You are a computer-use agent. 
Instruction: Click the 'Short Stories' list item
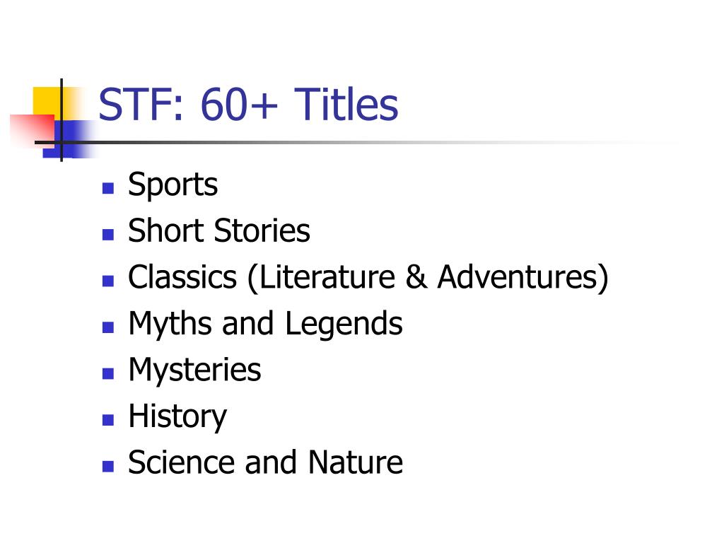[x=219, y=230]
